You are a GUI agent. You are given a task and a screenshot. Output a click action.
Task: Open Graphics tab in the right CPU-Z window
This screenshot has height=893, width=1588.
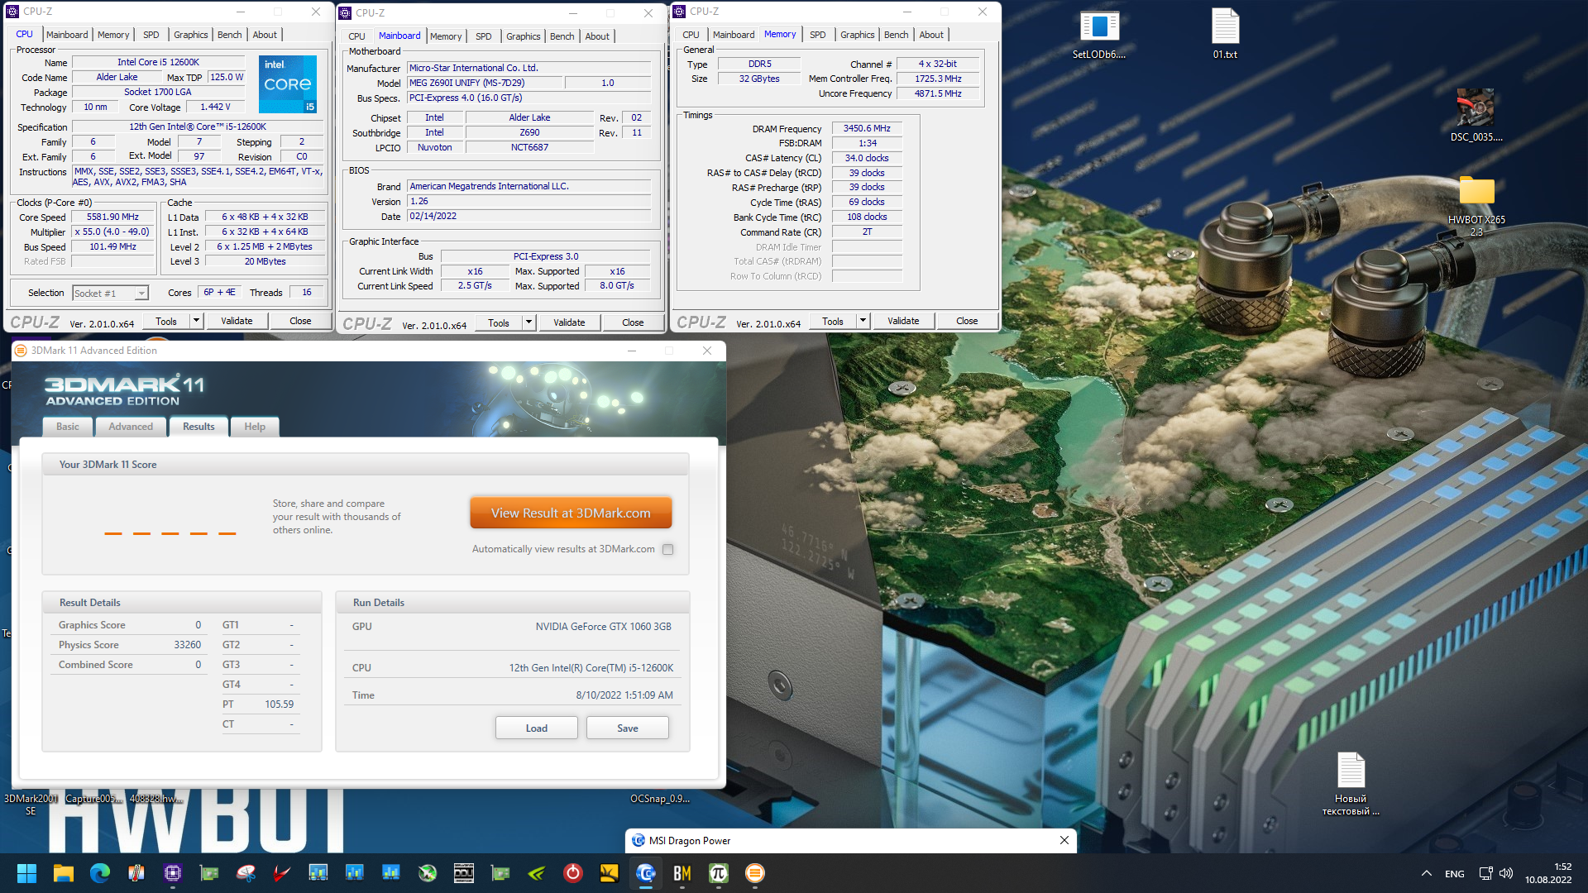857,35
